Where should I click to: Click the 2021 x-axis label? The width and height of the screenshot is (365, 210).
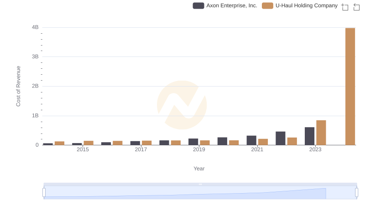pyautogui.click(x=257, y=149)
